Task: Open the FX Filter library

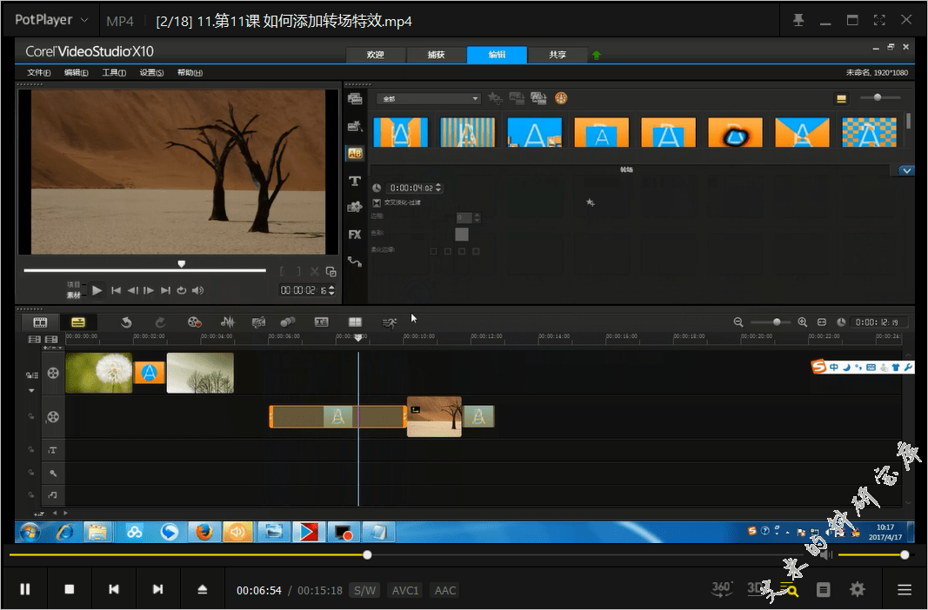Action: 355,235
